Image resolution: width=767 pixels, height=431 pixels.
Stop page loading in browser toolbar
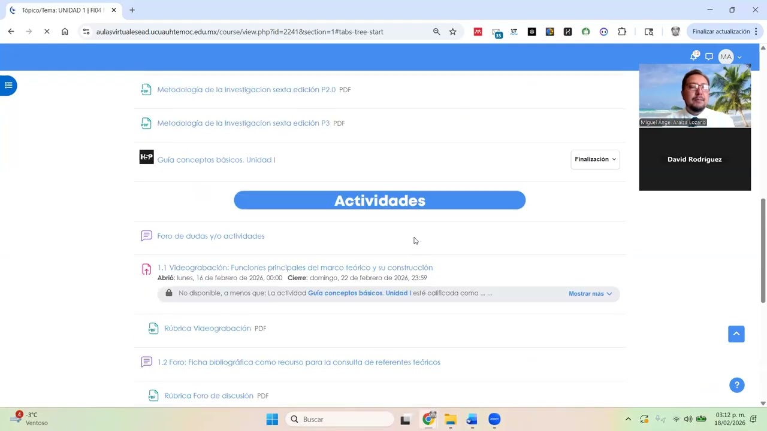point(47,32)
